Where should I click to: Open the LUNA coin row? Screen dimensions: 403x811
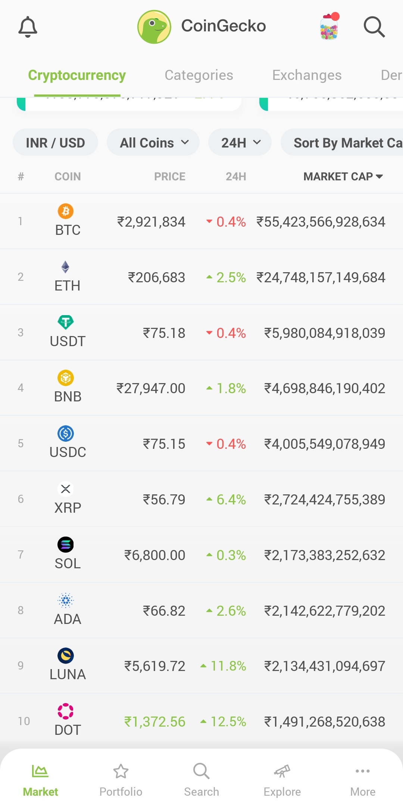click(201, 665)
